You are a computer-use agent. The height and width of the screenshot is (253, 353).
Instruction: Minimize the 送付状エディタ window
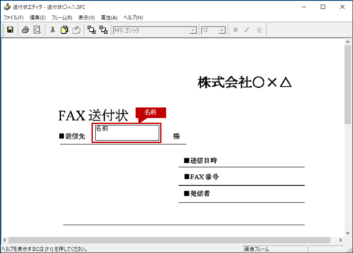point(304,7)
